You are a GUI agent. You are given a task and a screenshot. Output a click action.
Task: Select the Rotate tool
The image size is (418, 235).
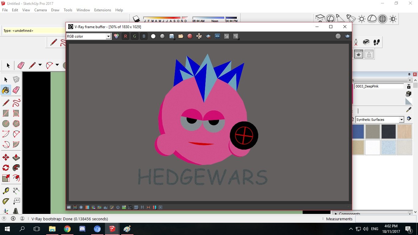coord(6,168)
